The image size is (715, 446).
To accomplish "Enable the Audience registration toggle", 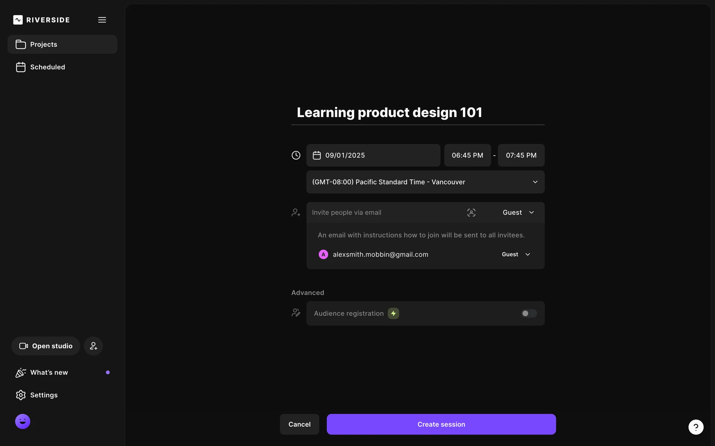I will [528, 313].
